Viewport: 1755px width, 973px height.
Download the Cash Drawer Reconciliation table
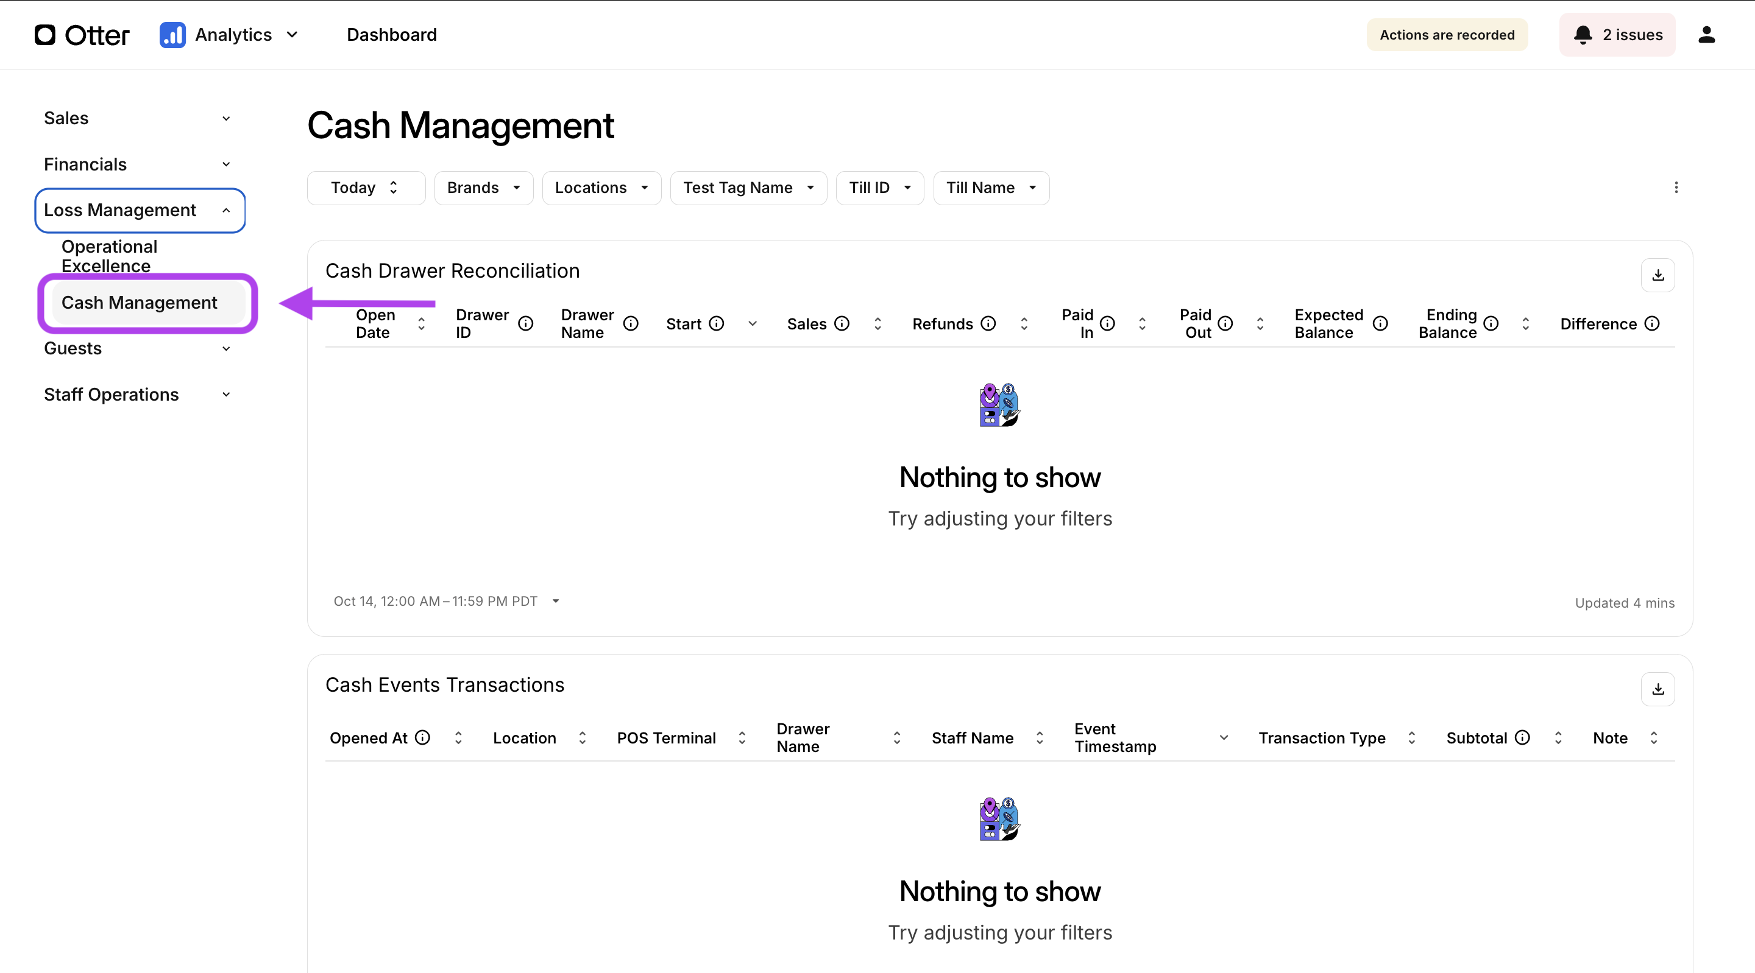(x=1657, y=275)
